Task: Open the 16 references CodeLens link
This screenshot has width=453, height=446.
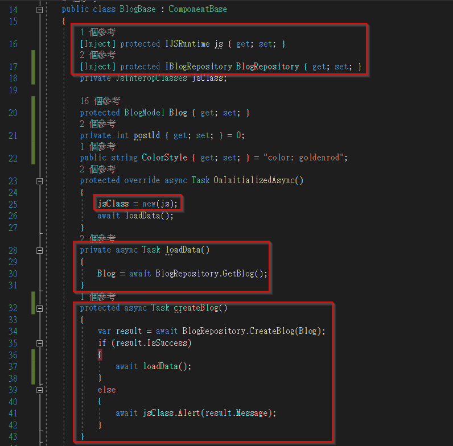Action: 100,101
